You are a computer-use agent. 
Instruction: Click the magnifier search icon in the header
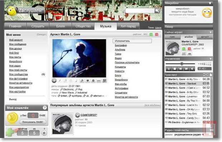tap(157, 10)
